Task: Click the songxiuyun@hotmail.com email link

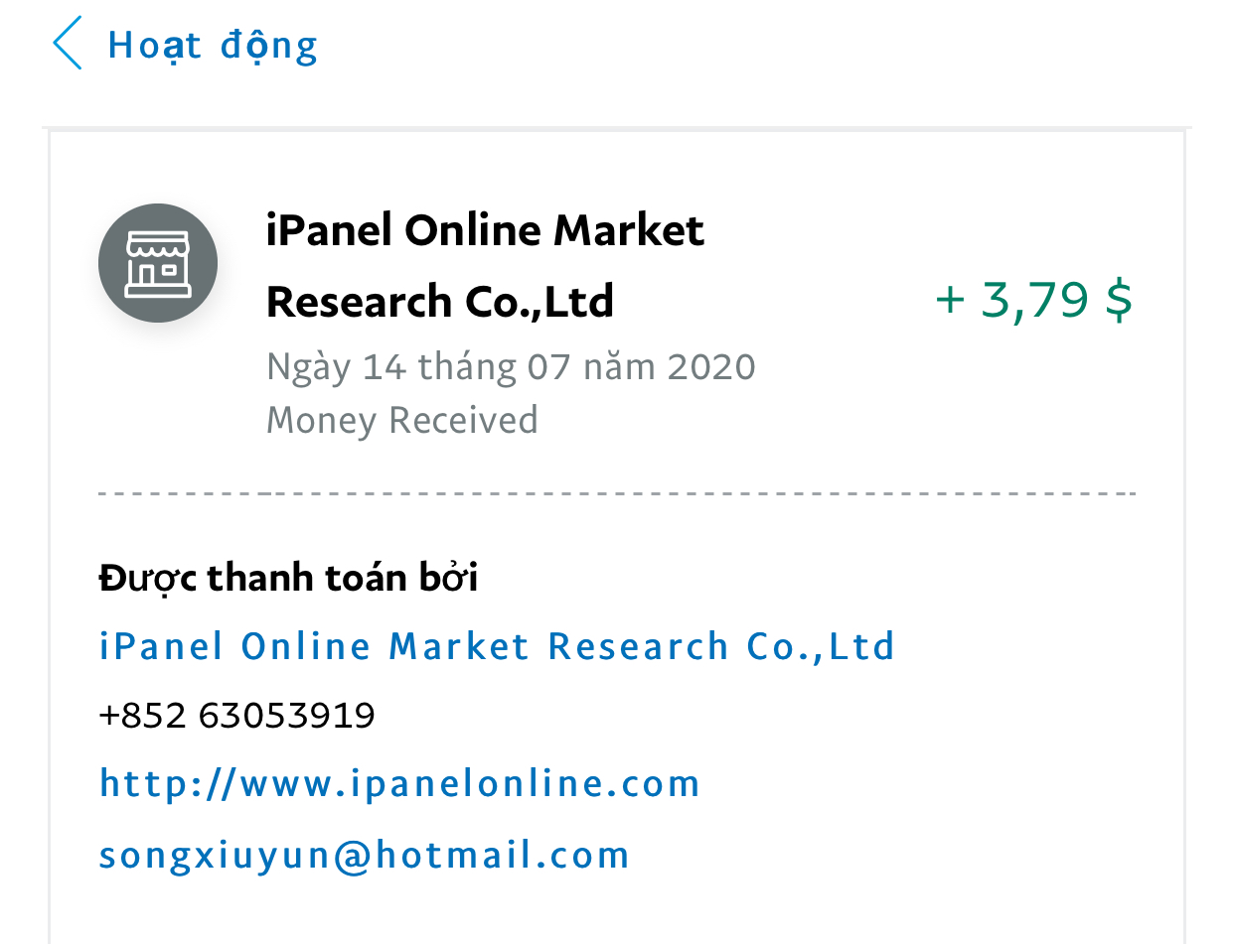Action: click(x=364, y=855)
